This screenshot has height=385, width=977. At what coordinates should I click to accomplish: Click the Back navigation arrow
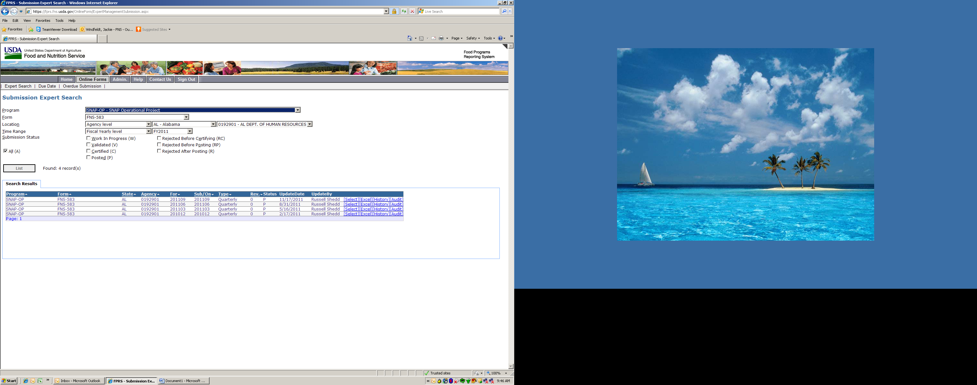pyautogui.click(x=5, y=11)
